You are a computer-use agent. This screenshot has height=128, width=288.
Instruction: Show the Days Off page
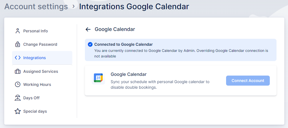[31, 98]
